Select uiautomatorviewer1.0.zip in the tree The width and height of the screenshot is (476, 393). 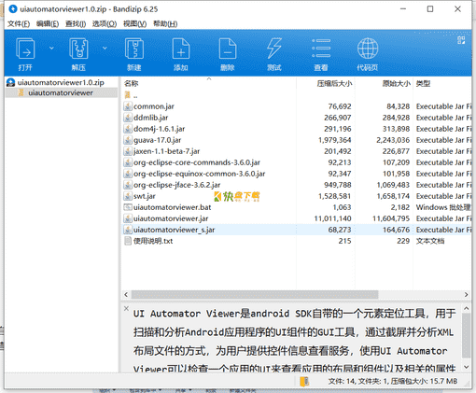click(61, 82)
